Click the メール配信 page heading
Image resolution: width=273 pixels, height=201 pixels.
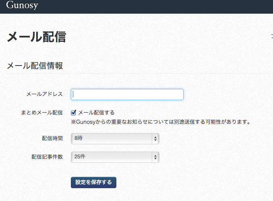click(36, 37)
